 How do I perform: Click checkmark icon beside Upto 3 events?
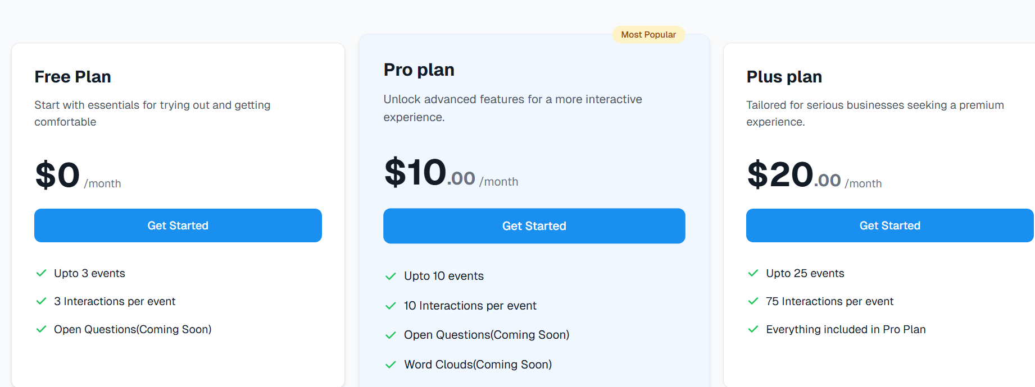[x=41, y=273]
